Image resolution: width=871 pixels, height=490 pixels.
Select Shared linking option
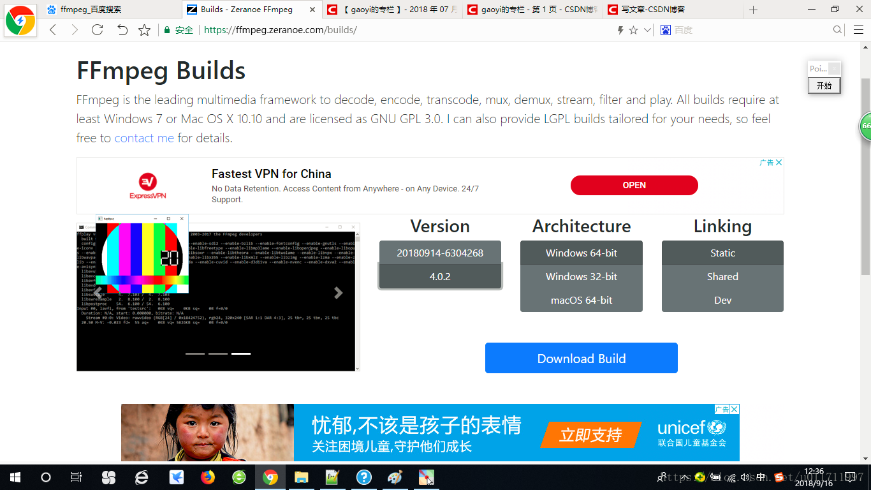point(722,276)
